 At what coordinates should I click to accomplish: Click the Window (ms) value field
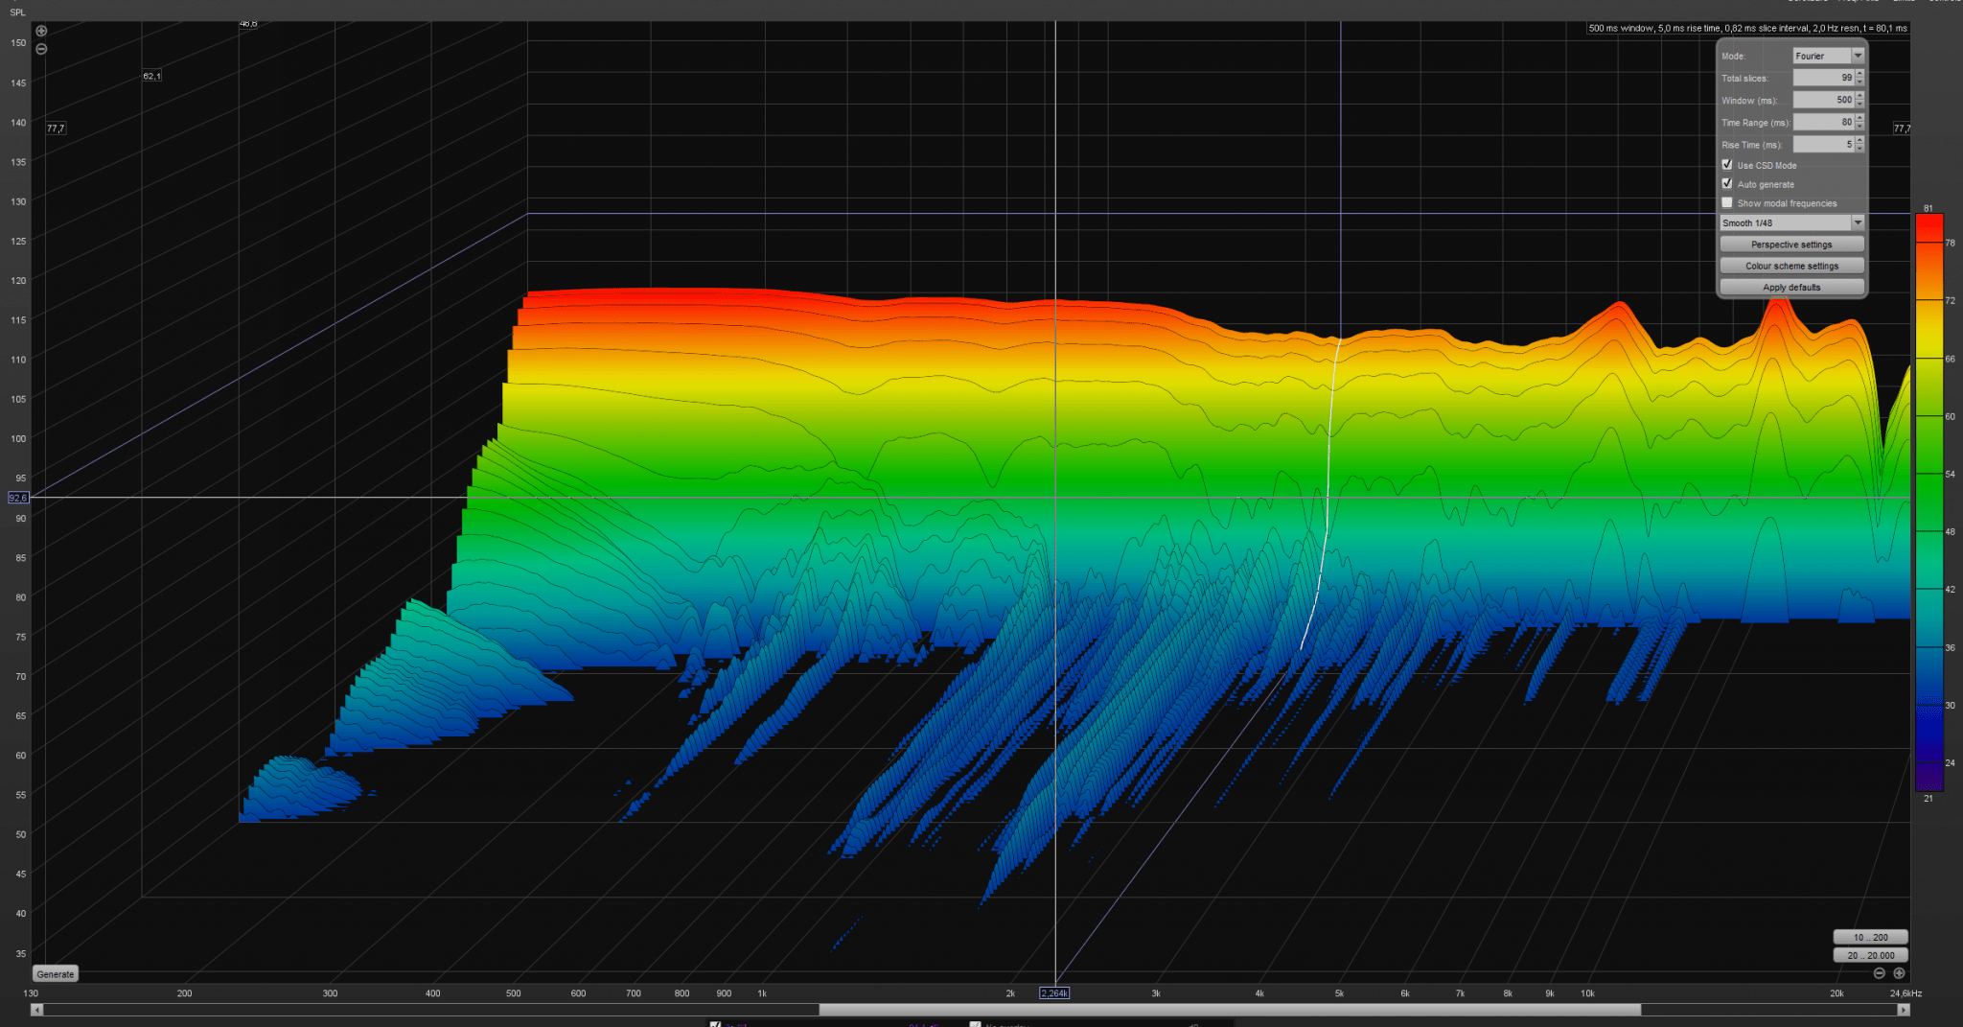1824,100
